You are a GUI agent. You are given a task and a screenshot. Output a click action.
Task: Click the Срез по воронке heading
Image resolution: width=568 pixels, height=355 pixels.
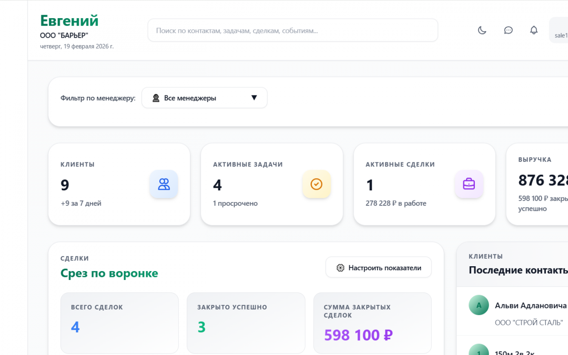coord(109,273)
